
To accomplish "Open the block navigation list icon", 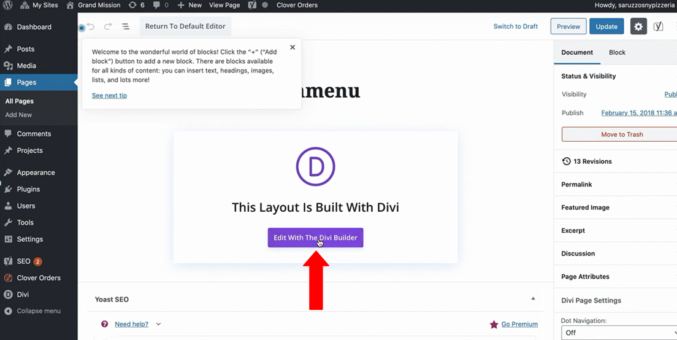I will (126, 26).
